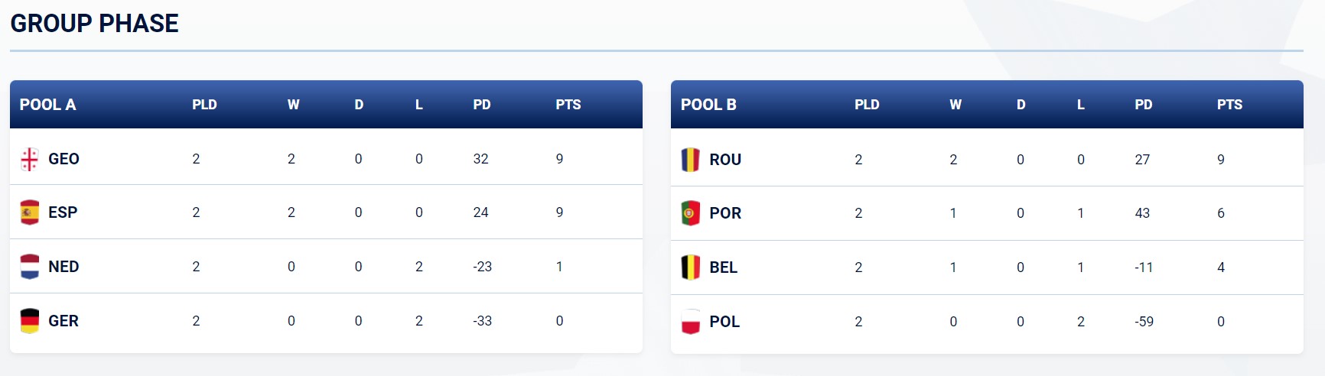Open the ESP team link

pyautogui.click(x=63, y=212)
